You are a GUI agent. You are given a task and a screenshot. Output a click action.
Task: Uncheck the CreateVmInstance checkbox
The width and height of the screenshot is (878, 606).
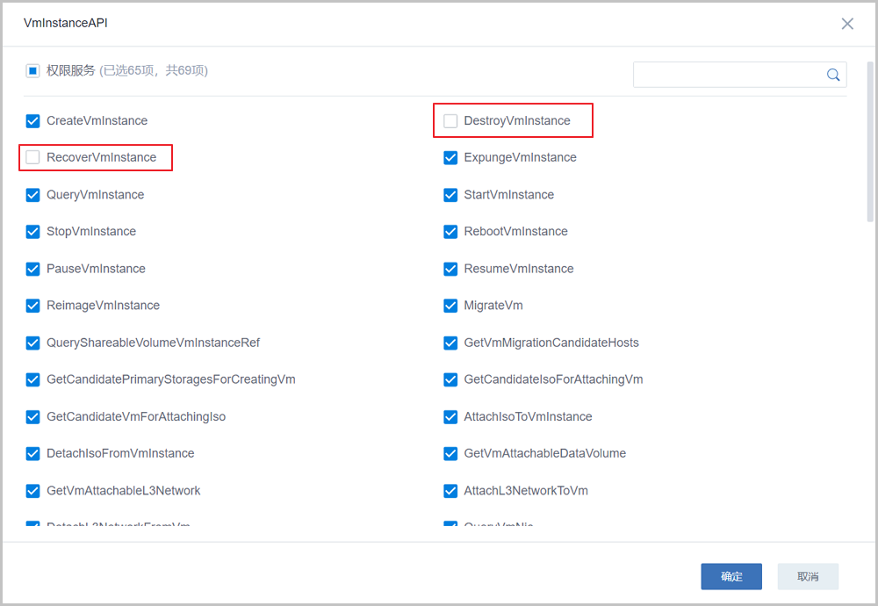point(33,121)
